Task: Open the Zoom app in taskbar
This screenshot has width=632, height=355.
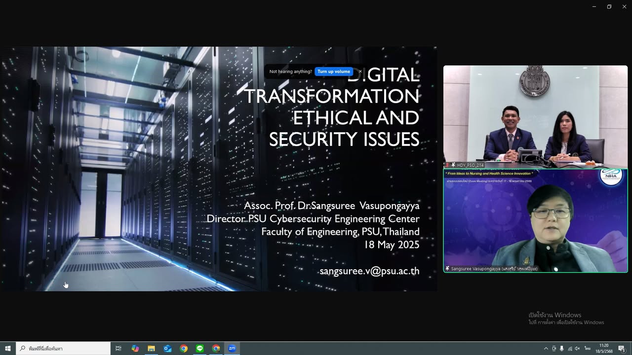Action: (x=232, y=349)
